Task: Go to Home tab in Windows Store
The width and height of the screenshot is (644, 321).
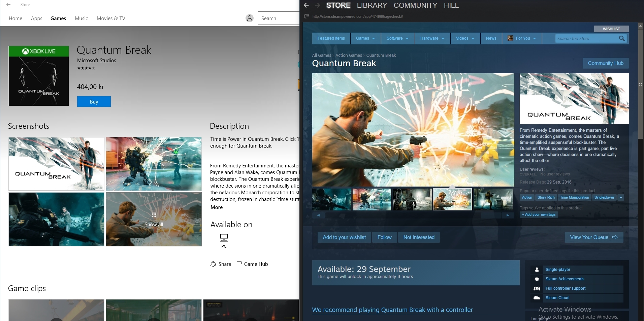Action: tap(15, 18)
